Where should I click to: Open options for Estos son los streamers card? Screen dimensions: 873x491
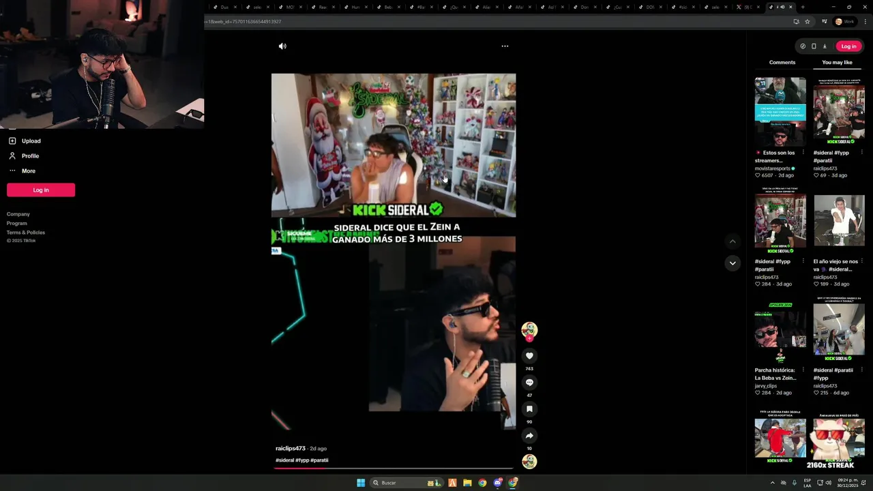[803, 153]
